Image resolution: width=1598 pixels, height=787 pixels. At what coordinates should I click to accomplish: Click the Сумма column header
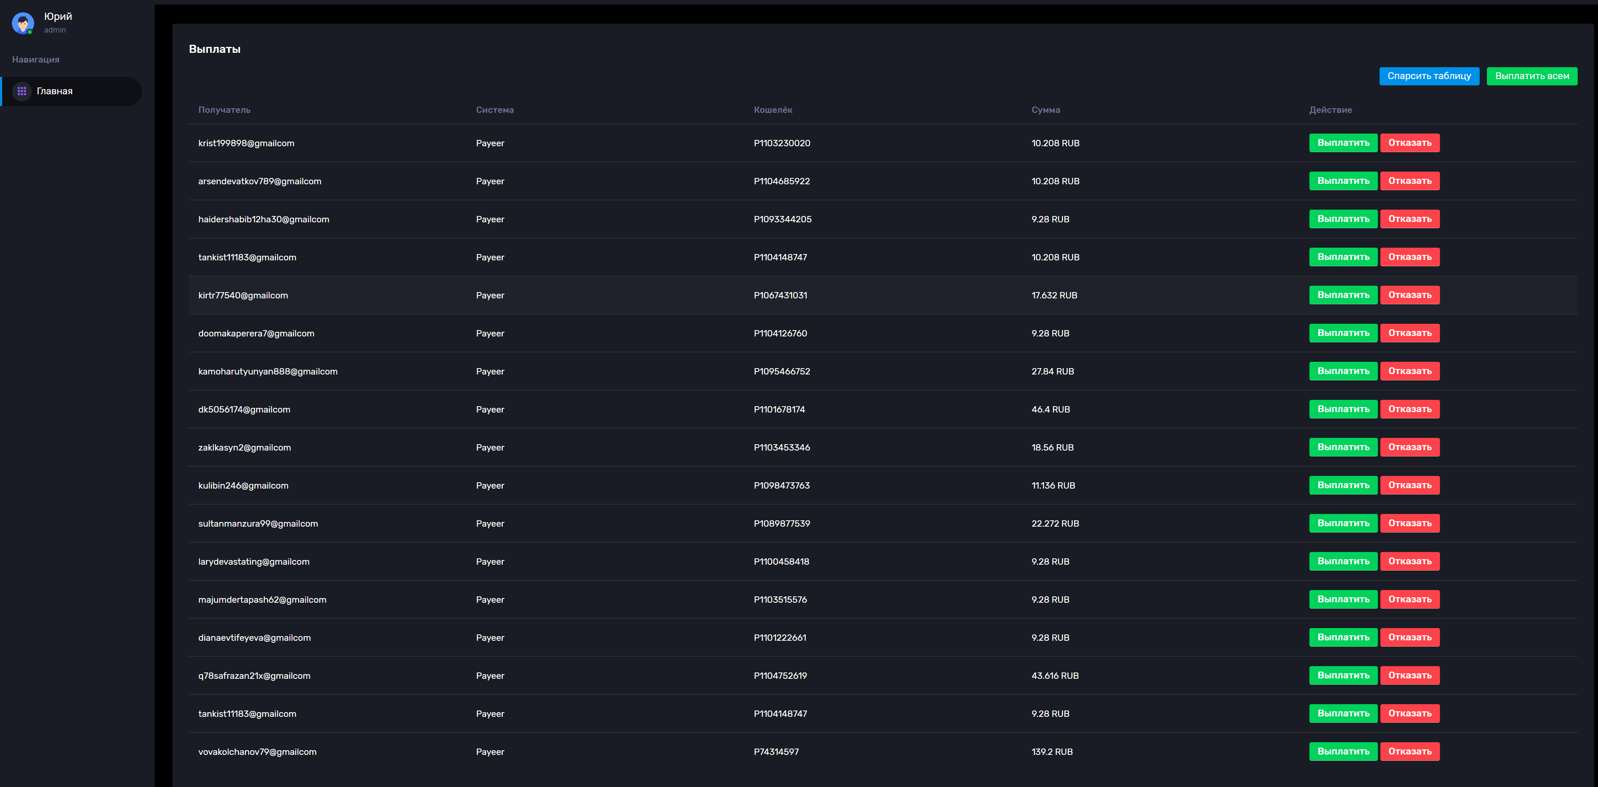[x=1045, y=110]
